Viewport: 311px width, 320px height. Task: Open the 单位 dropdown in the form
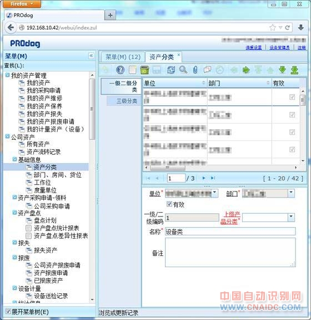click(215, 193)
